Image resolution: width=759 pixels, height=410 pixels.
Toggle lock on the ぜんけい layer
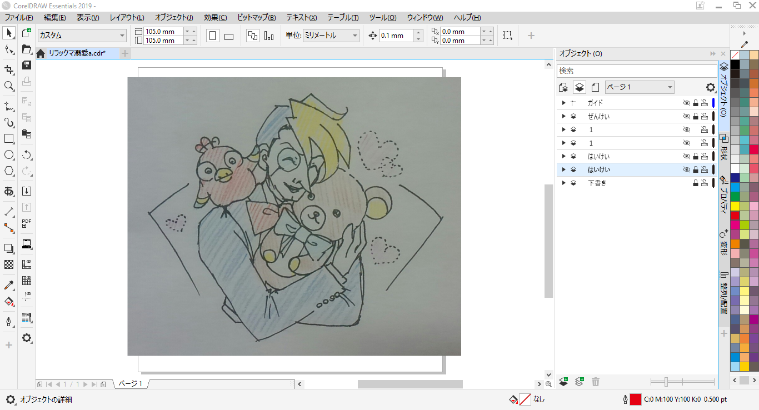pyautogui.click(x=695, y=116)
